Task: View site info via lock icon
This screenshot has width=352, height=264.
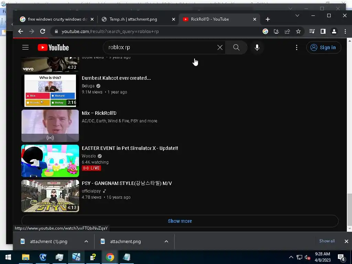Action: coord(56,31)
